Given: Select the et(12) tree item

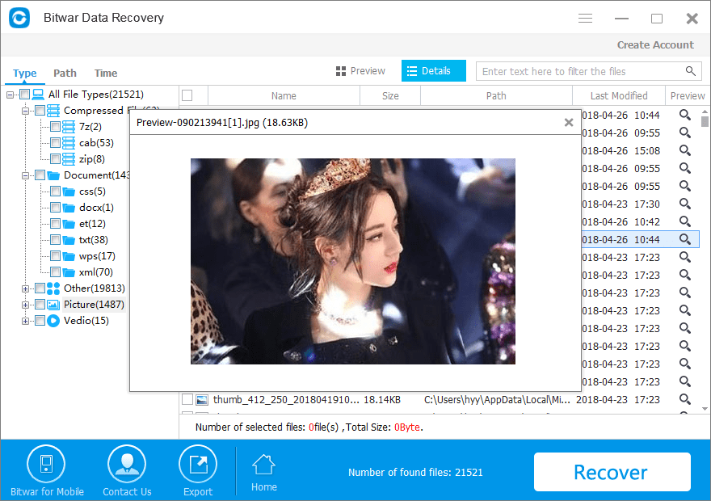Looking at the screenshot, I should coord(92,224).
